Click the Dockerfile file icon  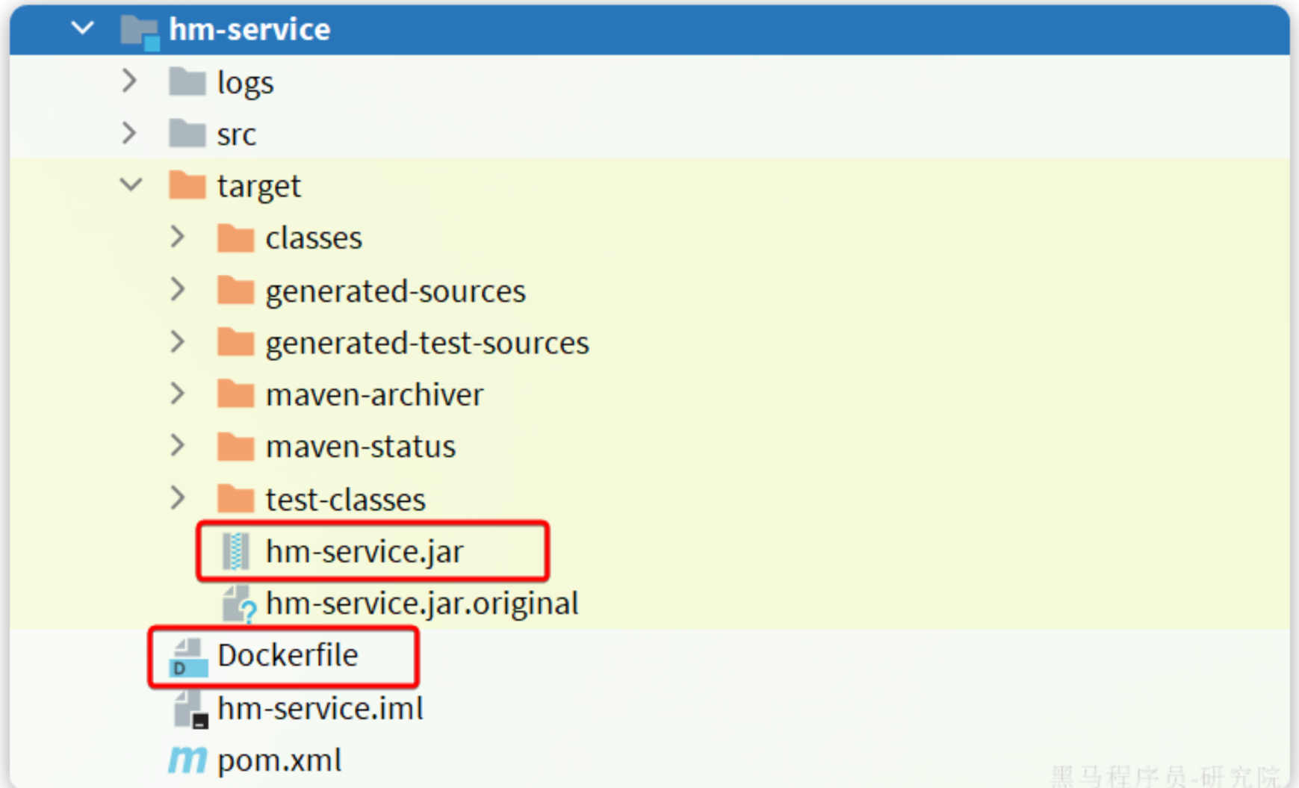(x=187, y=657)
